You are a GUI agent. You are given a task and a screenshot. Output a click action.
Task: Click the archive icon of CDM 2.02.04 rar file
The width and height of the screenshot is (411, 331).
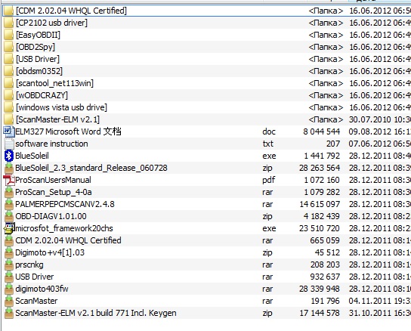(9, 240)
